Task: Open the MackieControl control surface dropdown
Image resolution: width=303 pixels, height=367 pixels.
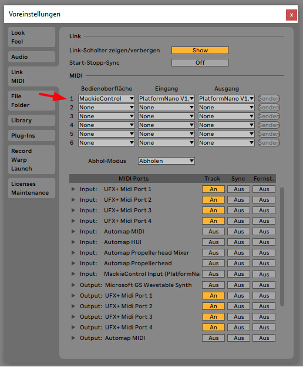Action: 106,99
